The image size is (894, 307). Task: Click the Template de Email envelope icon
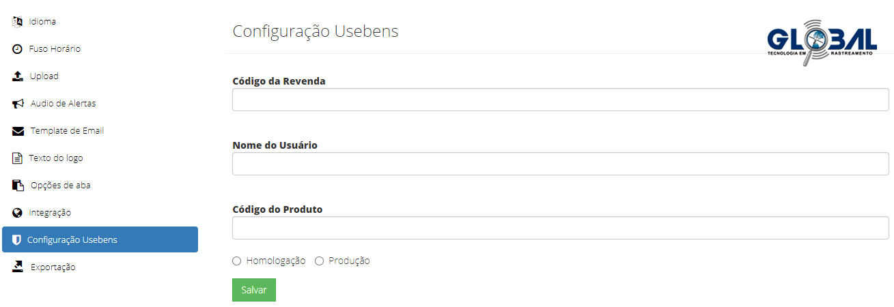click(x=18, y=131)
